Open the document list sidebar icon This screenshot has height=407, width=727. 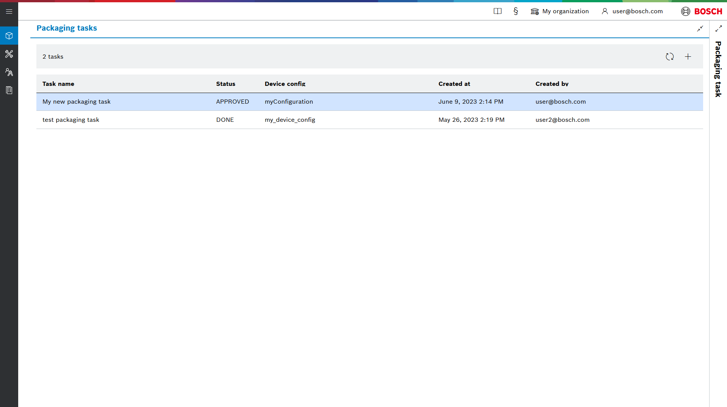point(9,90)
